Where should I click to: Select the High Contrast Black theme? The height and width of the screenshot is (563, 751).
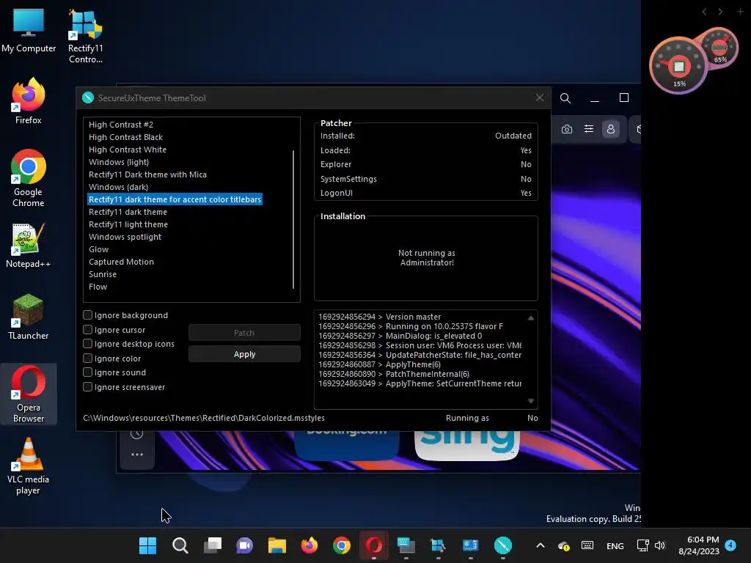click(125, 137)
